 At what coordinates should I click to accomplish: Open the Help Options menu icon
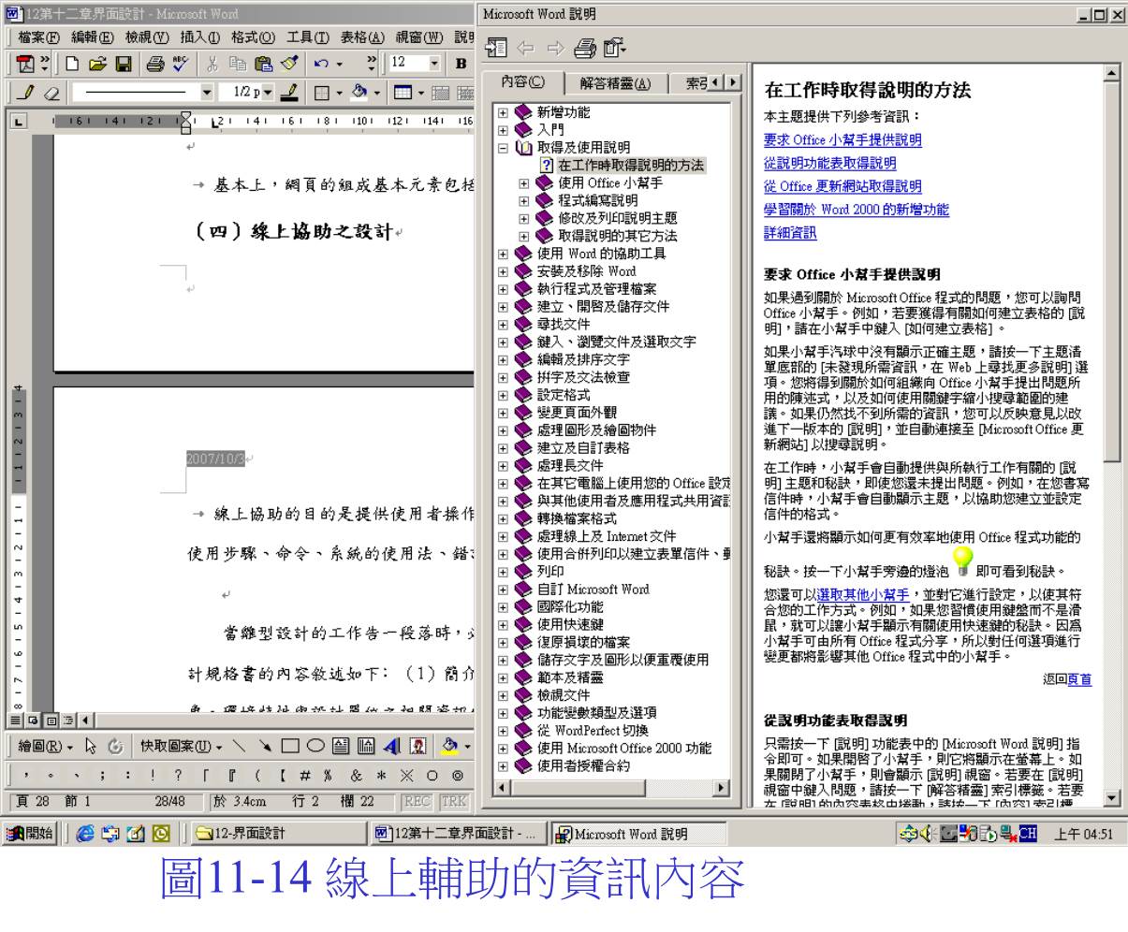point(614,47)
